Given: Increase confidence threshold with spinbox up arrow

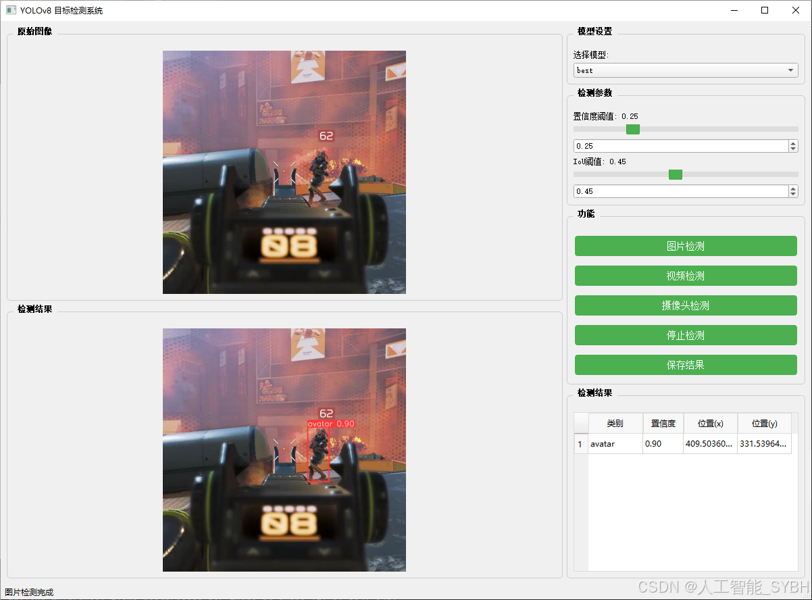Looking at the screenshot, I should [x=793, y=143].
